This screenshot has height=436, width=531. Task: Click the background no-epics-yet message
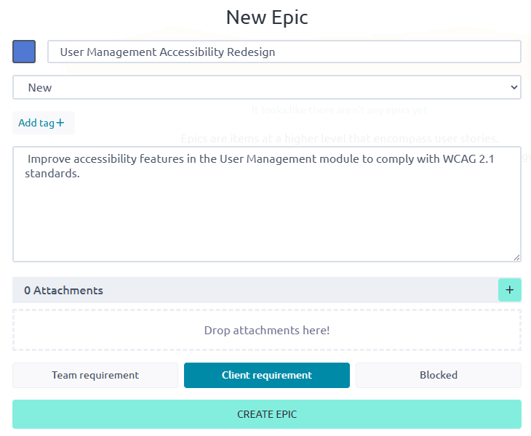(339, 110)
